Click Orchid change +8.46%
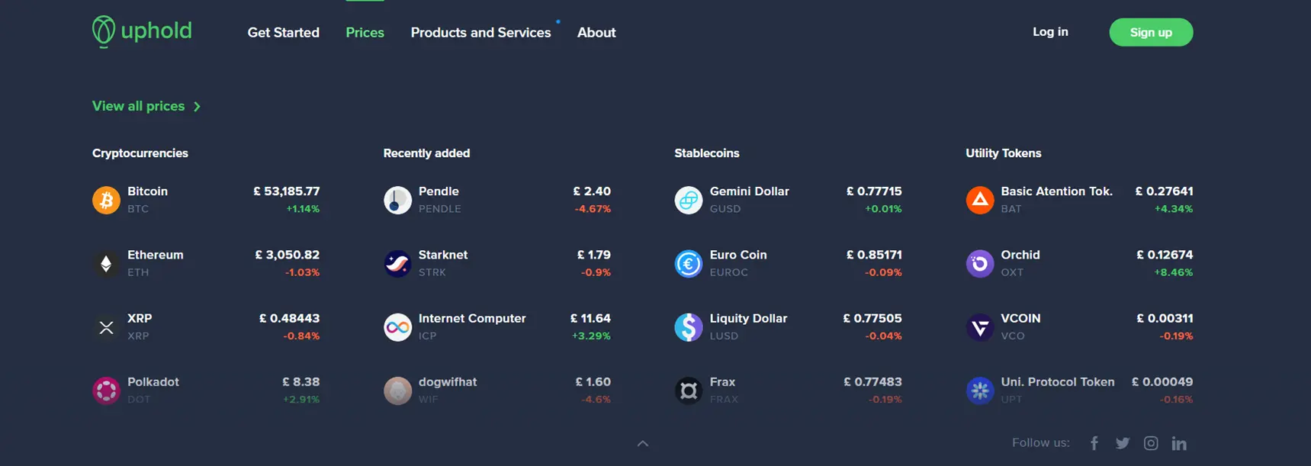 (1174, 272)
